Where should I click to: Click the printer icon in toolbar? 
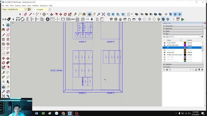pyautogui.click(x=78, y=19)
